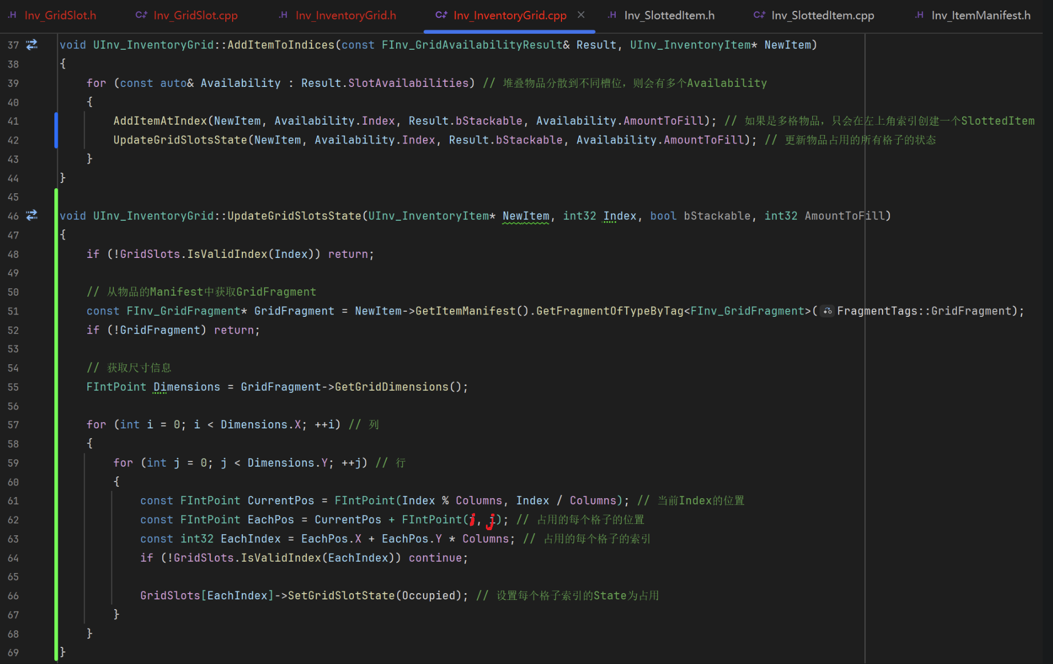Viewport: 1053px width, 664px height.
Task: Open the Inv_GridSlot.cpp tab
Action: coord(187,15)
